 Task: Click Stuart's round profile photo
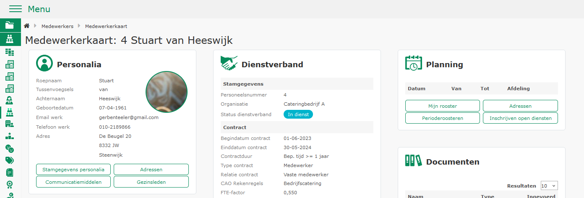[x=167, y=92]
